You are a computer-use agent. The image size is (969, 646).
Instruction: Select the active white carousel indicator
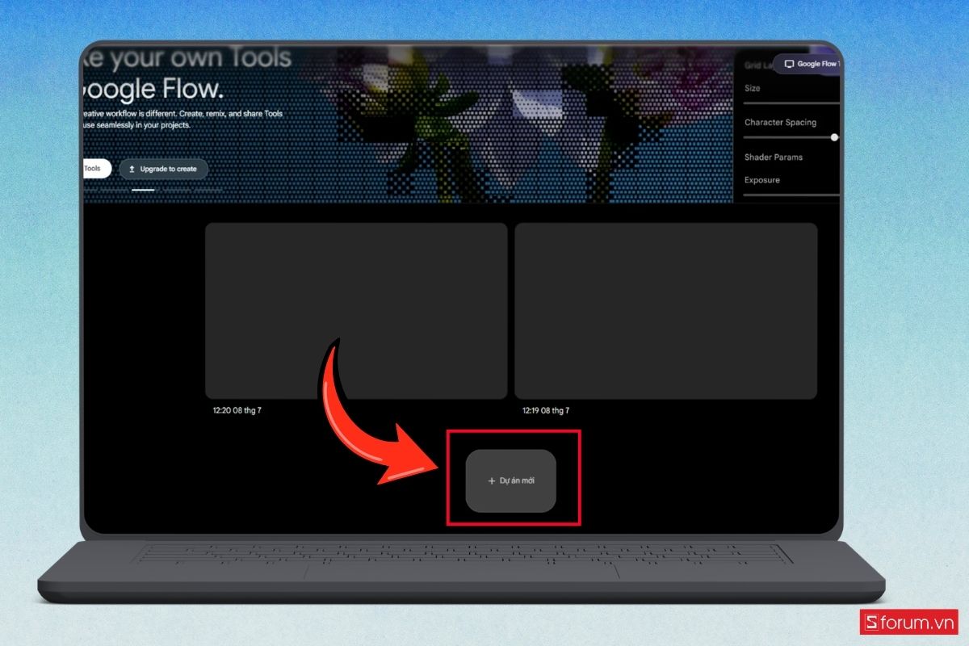pos(143,190)
